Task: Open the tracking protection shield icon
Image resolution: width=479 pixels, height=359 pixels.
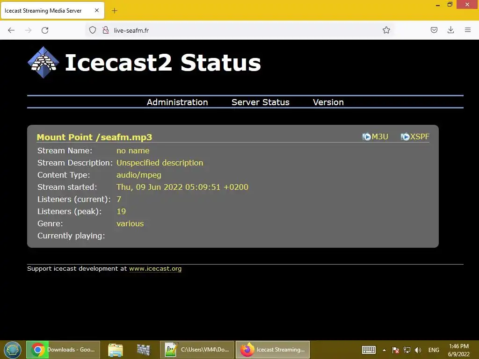Action: [93, 30]
